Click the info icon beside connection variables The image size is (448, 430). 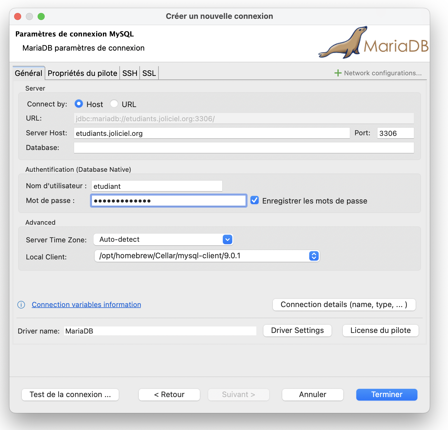pyautogui.click(x=21, y=305)
